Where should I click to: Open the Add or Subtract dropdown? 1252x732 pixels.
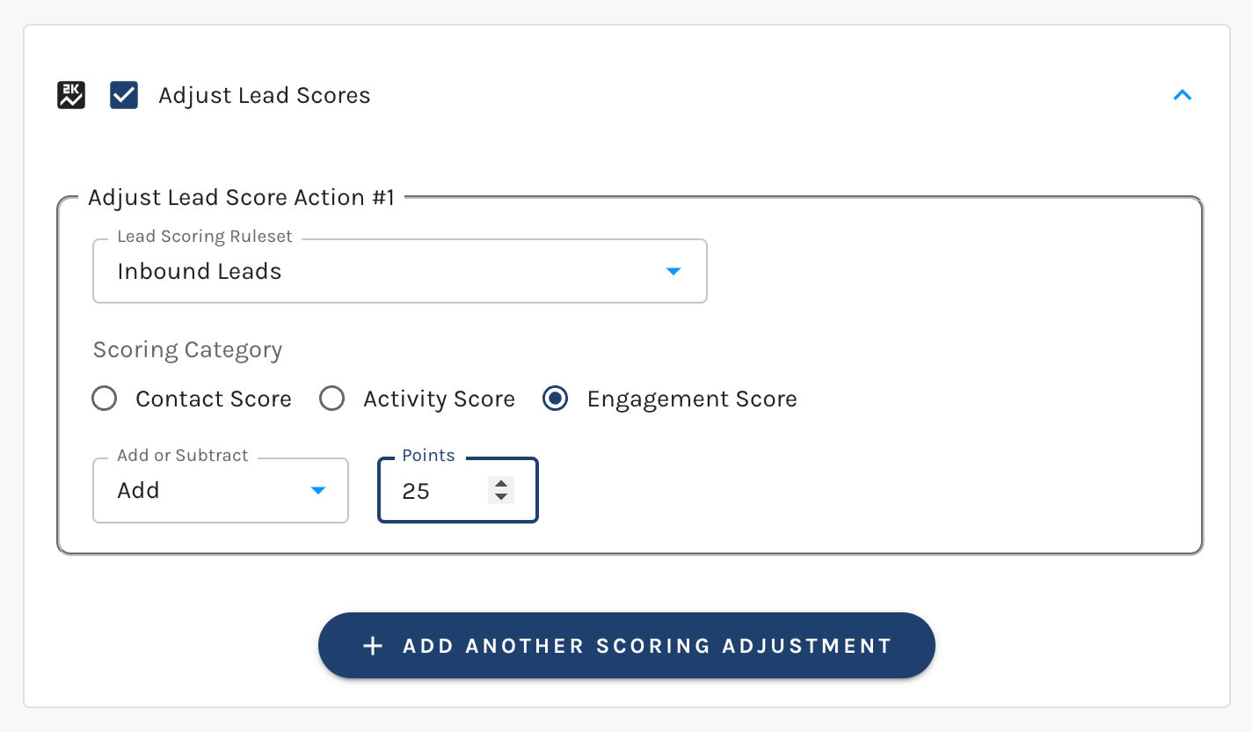(x=220, y=490)
